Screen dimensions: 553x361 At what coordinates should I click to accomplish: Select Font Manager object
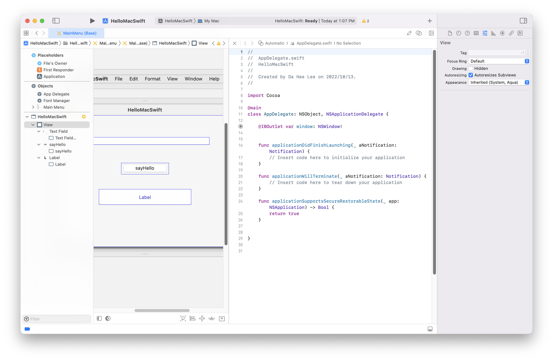[54, 101]
